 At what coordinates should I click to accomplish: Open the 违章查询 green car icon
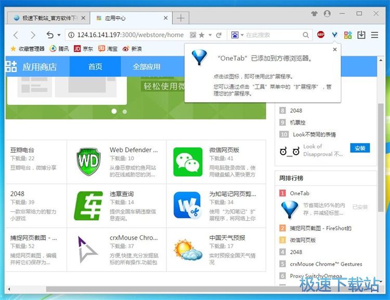point(88,206)
